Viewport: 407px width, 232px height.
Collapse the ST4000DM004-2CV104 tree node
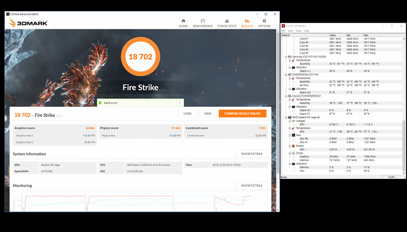pos(286,75)
